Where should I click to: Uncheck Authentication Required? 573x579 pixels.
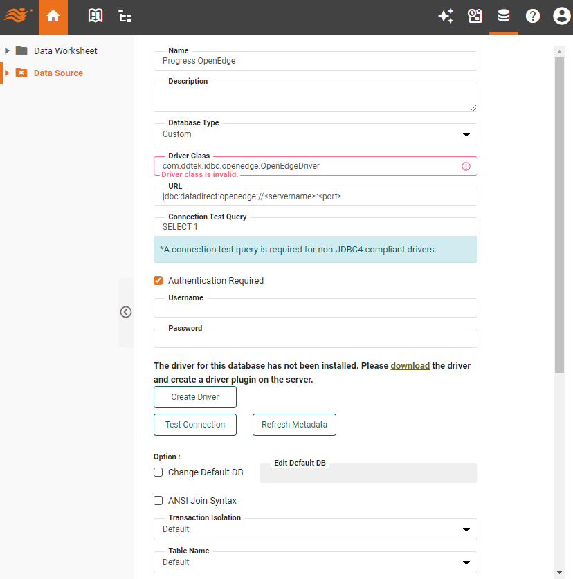[158, 281]
